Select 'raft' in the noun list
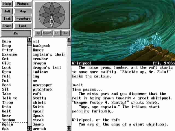Viewport: 175px width, 131px height. pos(37,94)
